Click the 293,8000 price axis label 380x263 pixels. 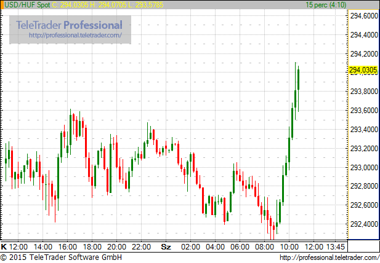coord(364,92)
